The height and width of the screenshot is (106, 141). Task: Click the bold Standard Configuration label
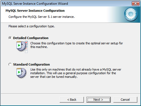31,64
